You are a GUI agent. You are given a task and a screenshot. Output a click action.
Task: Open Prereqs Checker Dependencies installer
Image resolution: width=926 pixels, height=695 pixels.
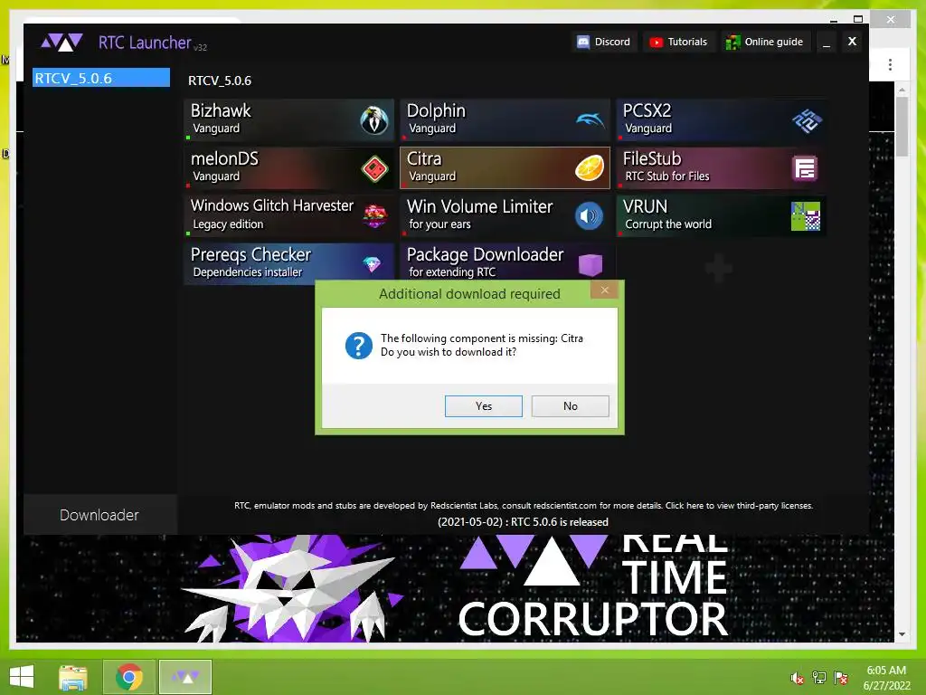(x=288, y=264)
